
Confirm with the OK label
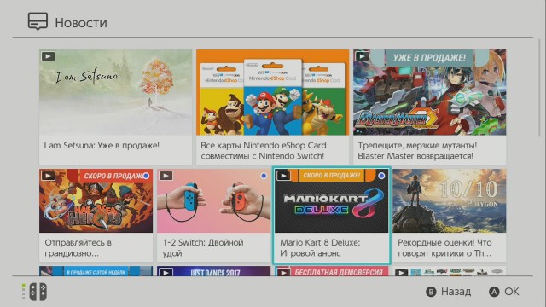[512, 292]
